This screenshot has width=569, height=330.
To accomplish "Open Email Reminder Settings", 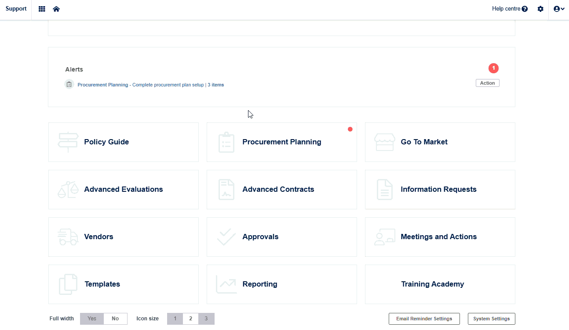I will (424, 319).
